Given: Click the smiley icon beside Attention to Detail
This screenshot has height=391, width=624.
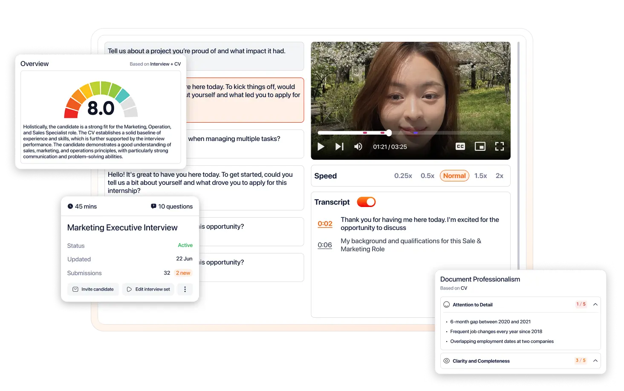Looking at the screenshot, I should [x=446, y=304].
